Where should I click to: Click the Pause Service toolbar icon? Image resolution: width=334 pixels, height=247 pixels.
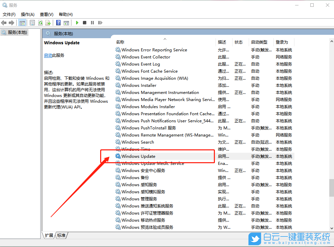coord(93,23)
